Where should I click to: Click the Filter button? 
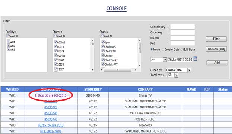point(216,39)
